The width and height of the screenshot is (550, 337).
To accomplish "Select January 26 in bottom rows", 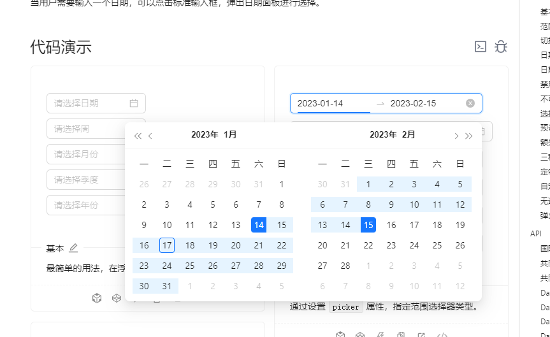I will (213, 266).
